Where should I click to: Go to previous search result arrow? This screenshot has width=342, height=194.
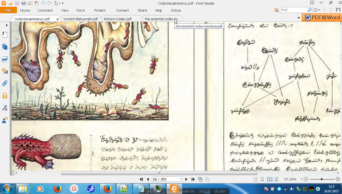324,10
